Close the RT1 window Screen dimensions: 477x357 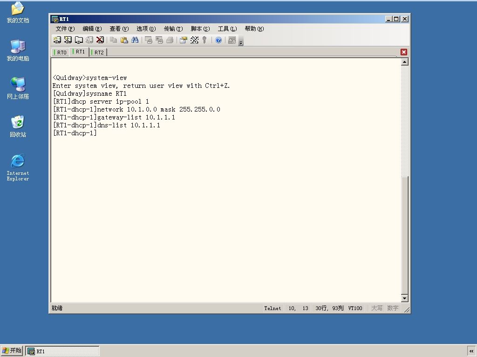click(x=405, y=19)
